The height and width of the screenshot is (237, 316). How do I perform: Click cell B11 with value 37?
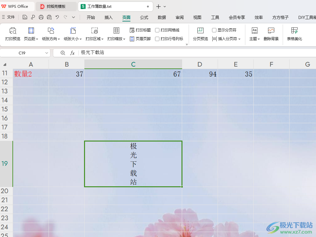click(67, 74)
